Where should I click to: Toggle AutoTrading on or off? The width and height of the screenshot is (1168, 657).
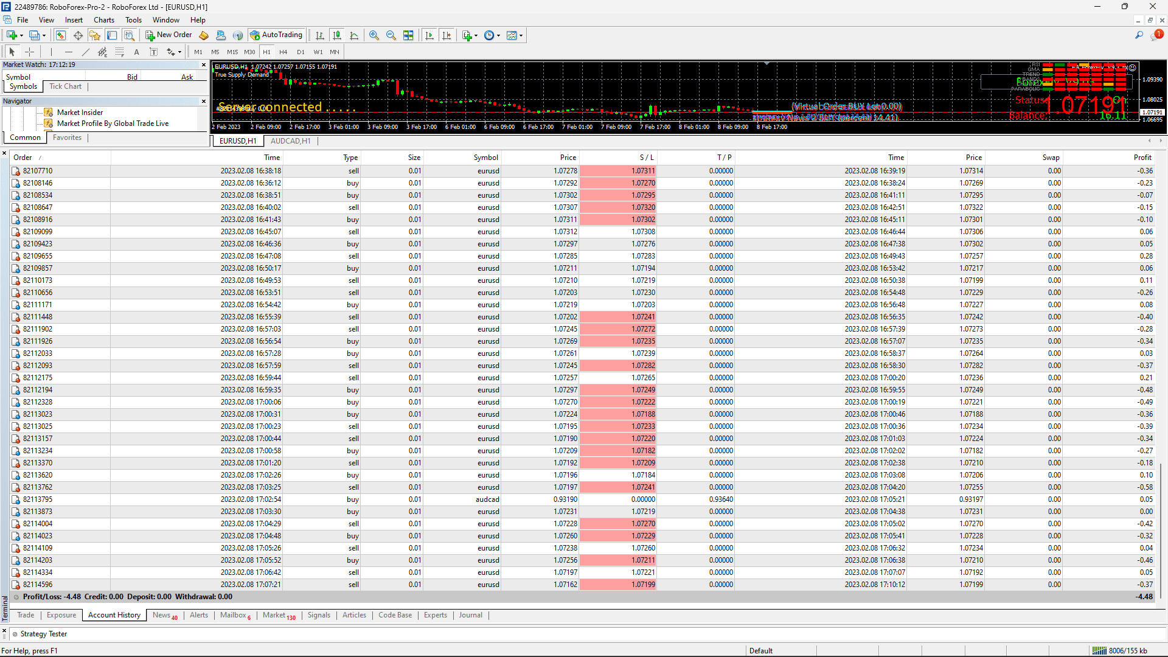[276, 35]
